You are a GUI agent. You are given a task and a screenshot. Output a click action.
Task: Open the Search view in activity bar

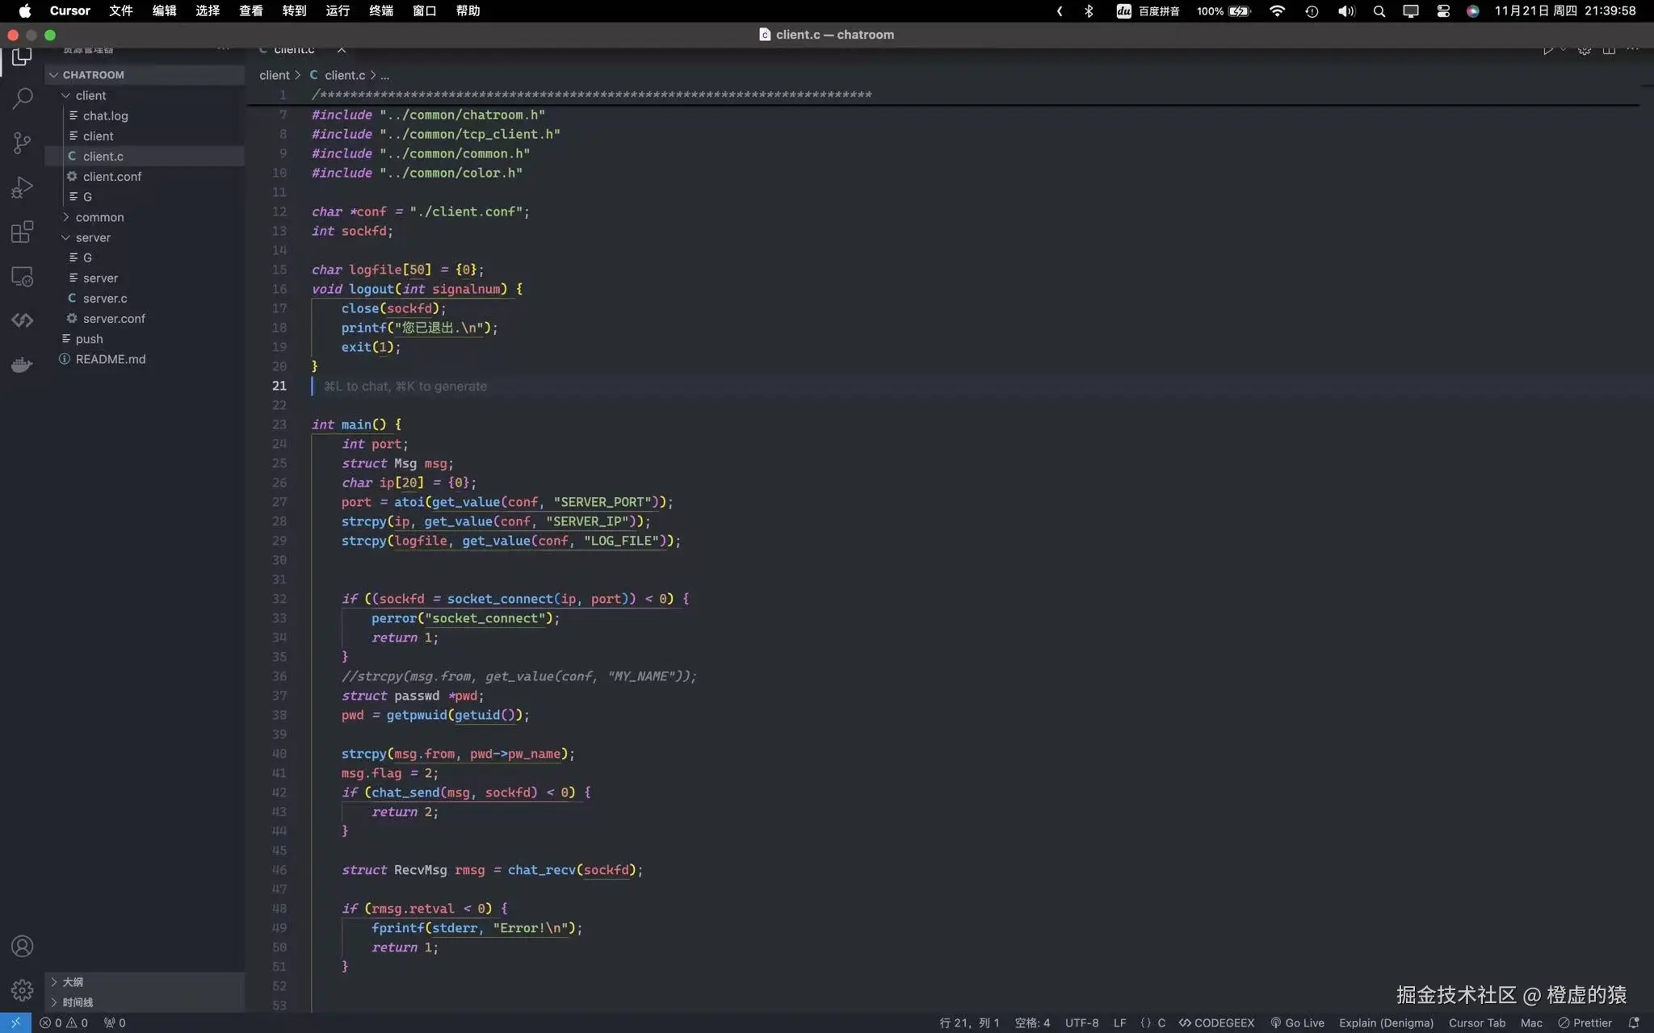click(22, 98)
